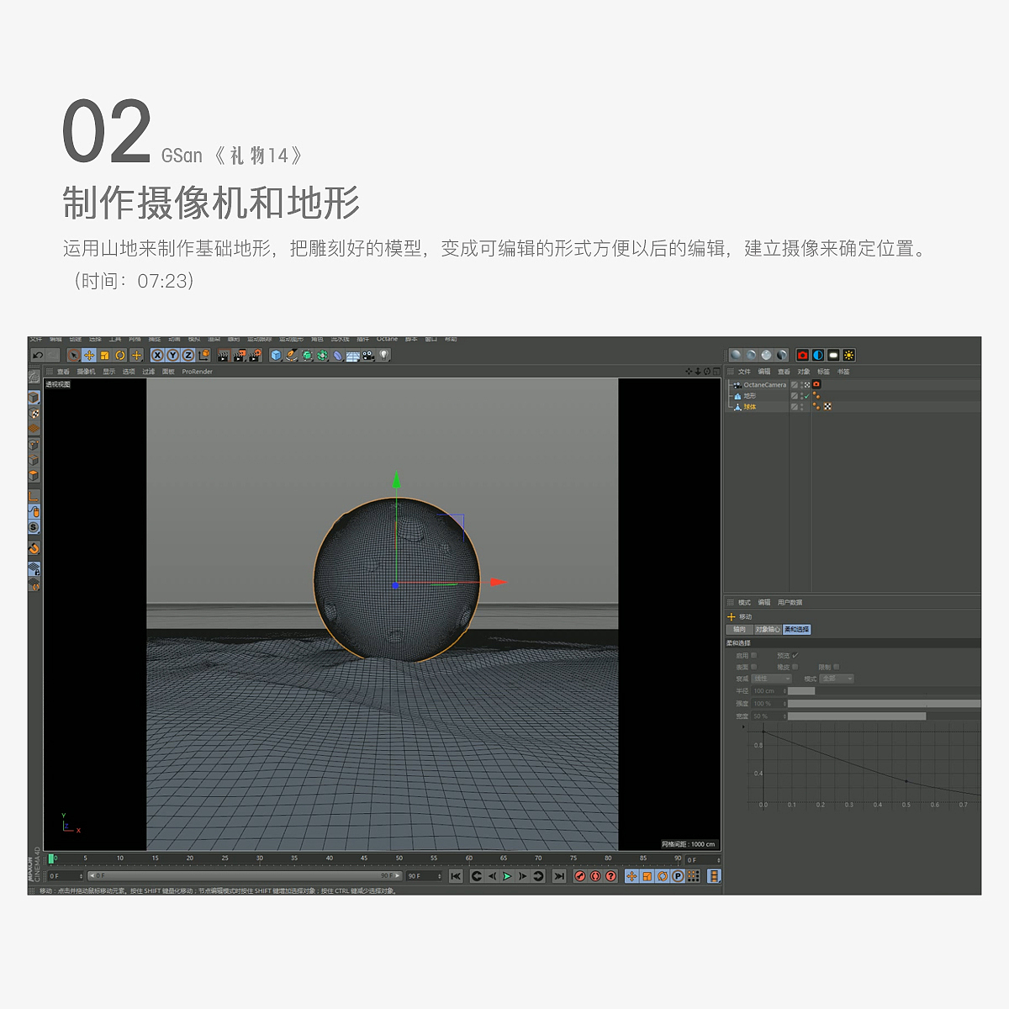
Task: Activate the Rotate tool icon
Action: click(x=120, y=356)
